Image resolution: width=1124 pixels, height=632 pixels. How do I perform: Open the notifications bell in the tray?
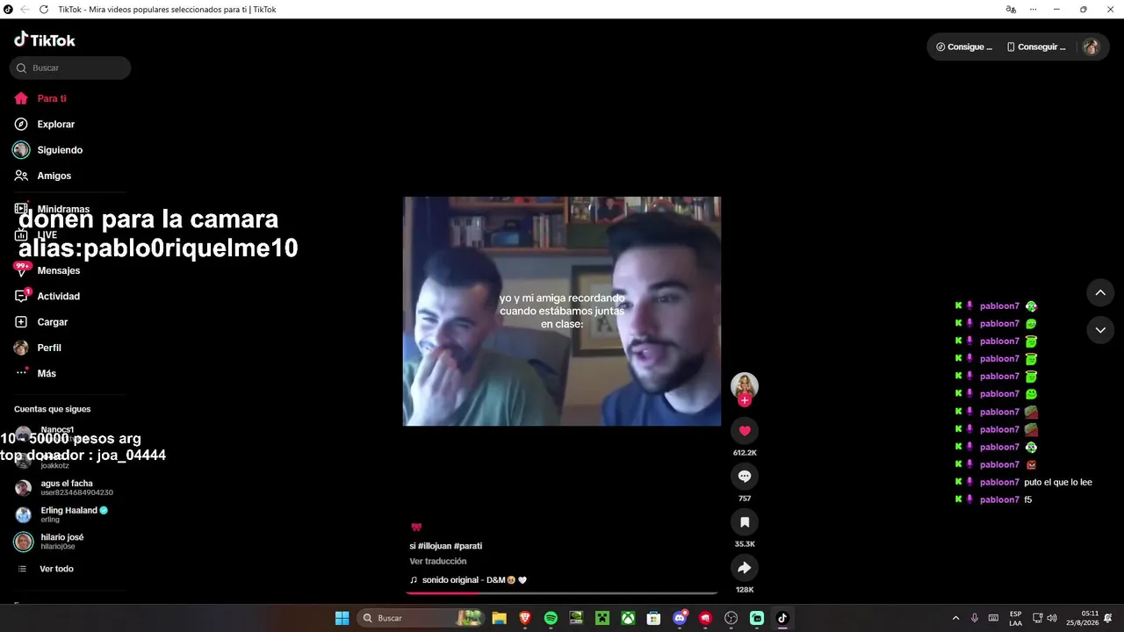tap(1109, 618)
